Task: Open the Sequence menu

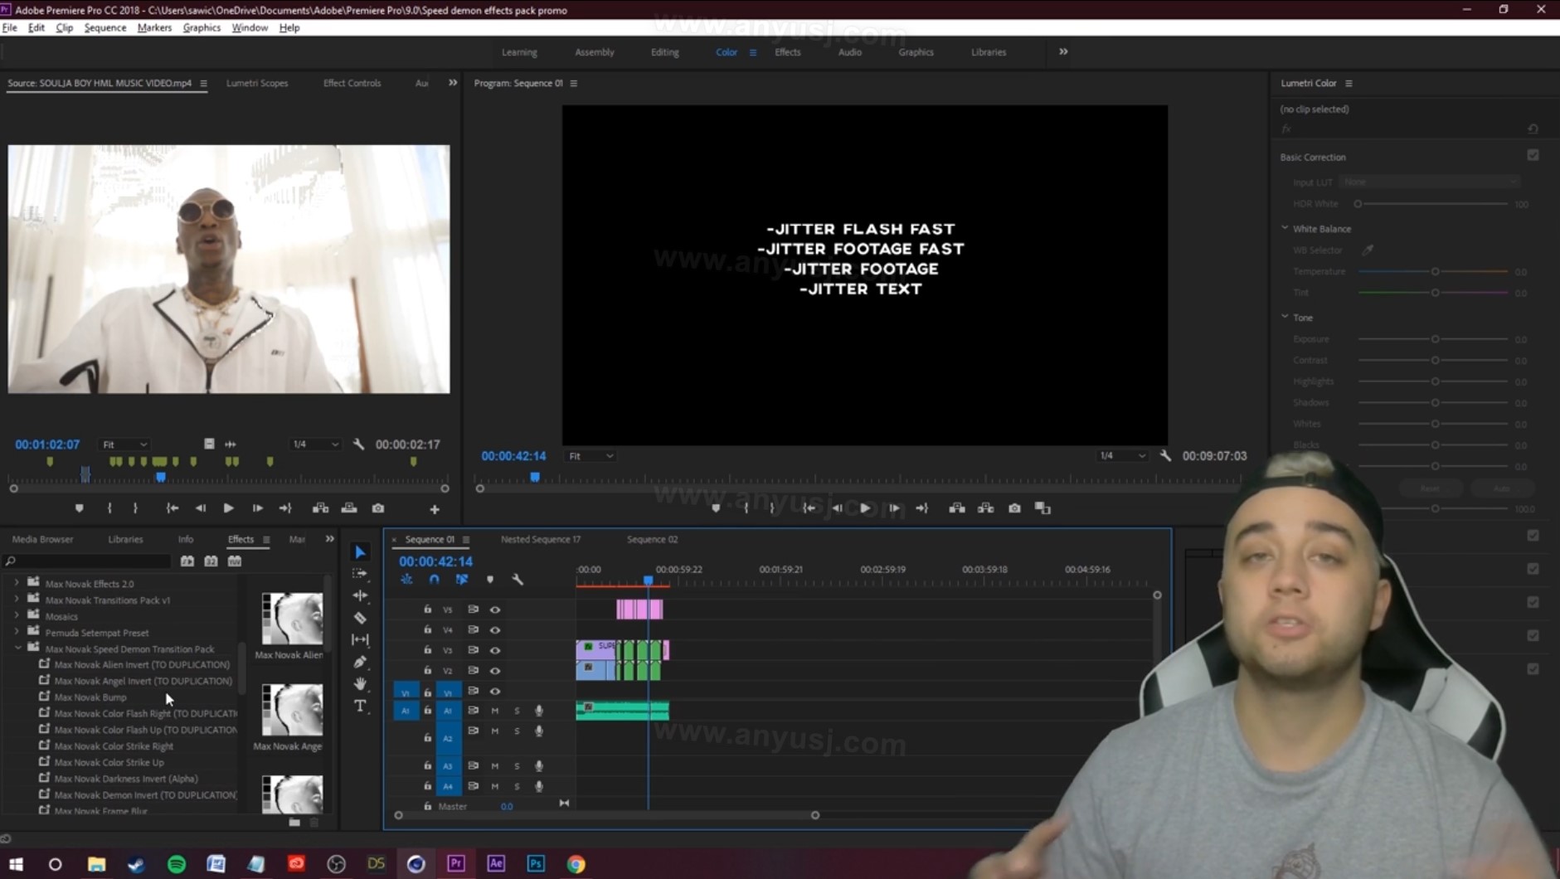Action: [x=105, y=27]
